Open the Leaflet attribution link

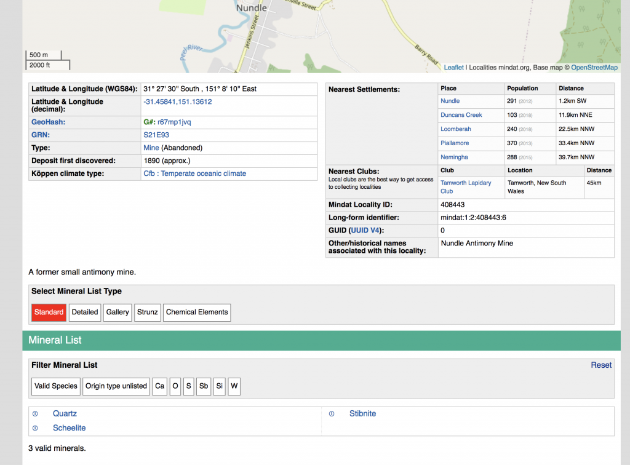pos(453,68)
